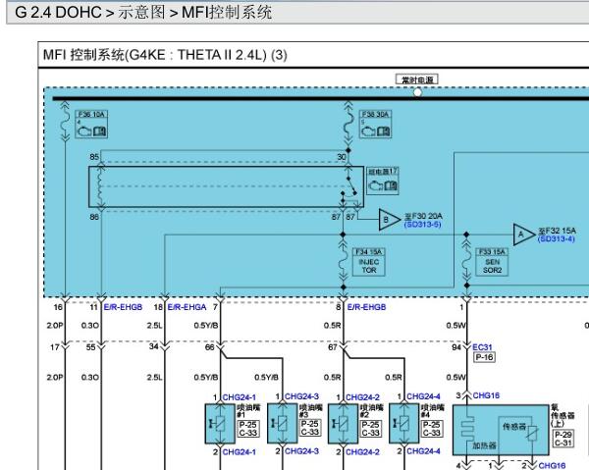This screenshot has height=470, width=589.
Task: Select MFI控制系统 in the breadcrumb
Action: click(x=227, y=13)
